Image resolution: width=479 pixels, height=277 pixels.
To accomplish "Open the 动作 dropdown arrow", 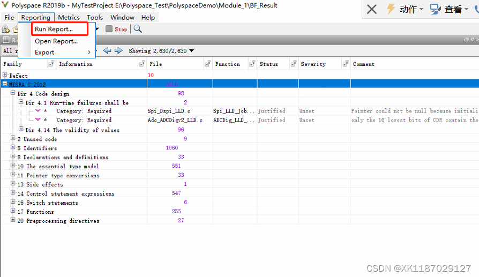I will 422,9.
